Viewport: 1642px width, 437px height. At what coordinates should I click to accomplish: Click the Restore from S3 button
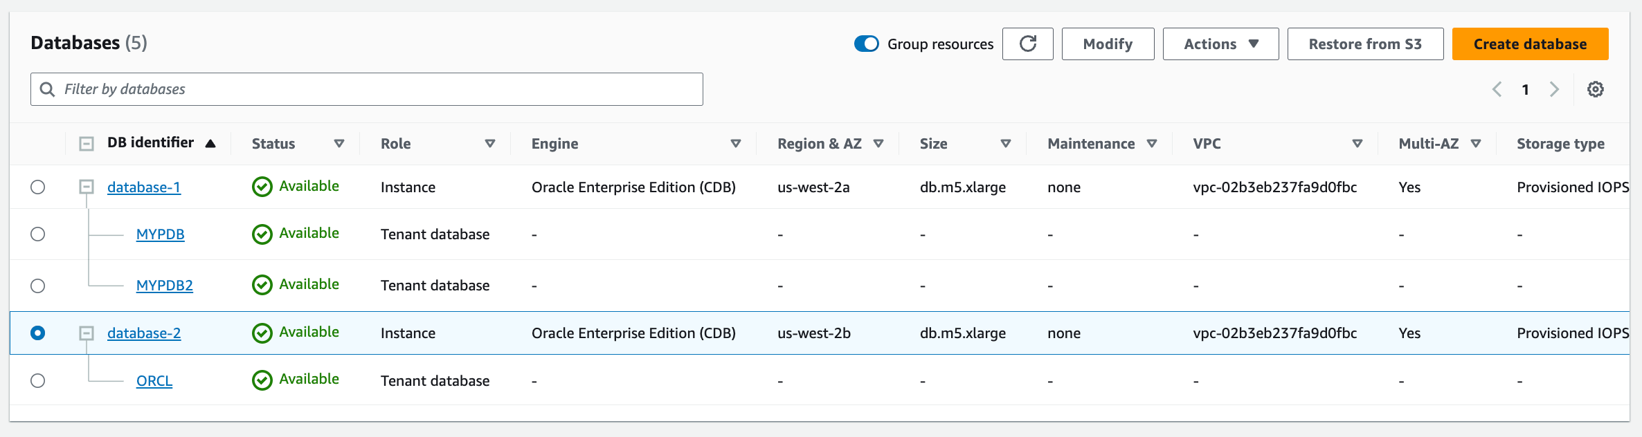1364,44
